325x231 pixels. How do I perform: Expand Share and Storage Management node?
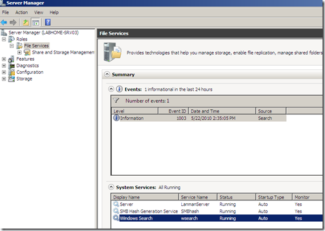[20, 52]
